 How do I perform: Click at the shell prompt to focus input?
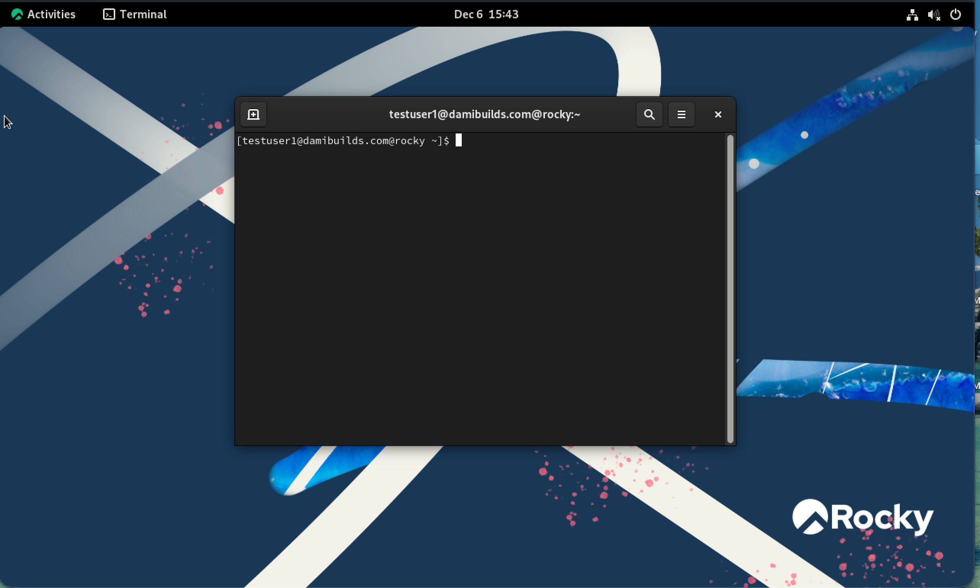click(459, 140)
